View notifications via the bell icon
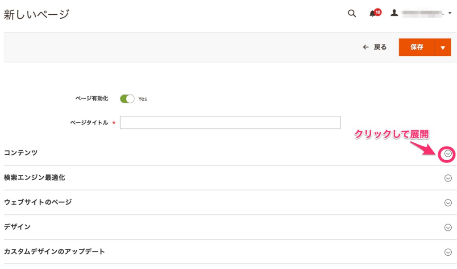This screenshot has height=269, width=457. coord(373,13)
